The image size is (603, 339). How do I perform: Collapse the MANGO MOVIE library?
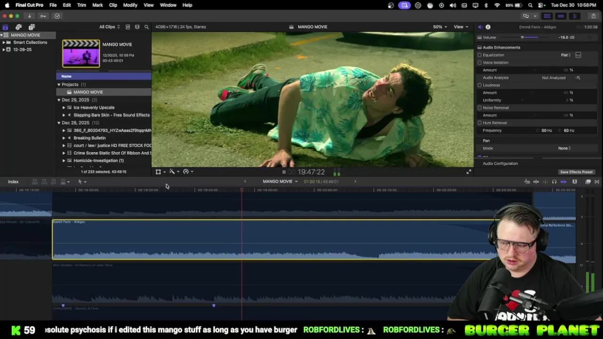tap(2, 35)
